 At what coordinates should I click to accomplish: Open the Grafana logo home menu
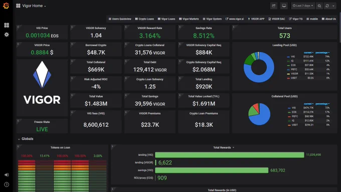click(6, 6)
